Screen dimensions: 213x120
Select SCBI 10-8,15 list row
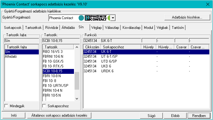coord(58,71)
